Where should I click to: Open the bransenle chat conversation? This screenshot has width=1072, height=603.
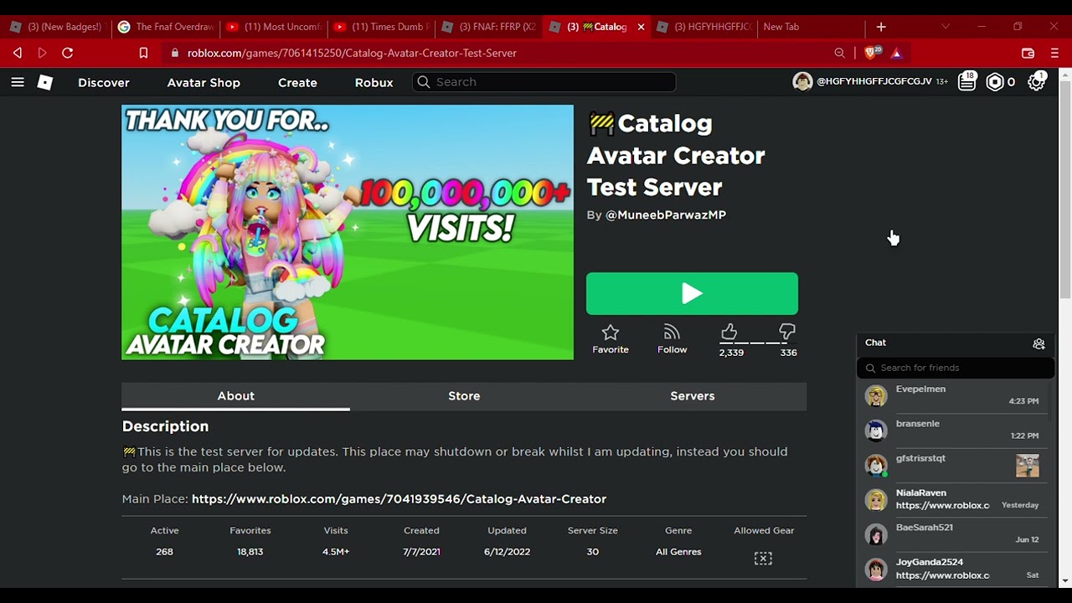click(x=956, y=430)
